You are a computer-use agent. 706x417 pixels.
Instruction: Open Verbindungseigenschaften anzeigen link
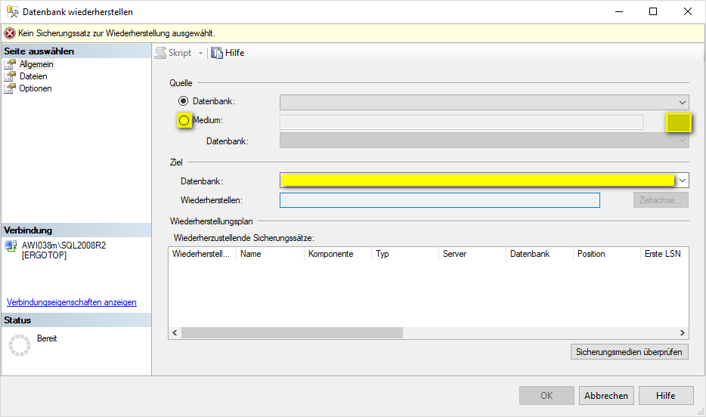point(72,302)
